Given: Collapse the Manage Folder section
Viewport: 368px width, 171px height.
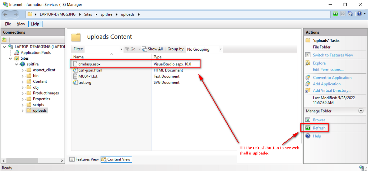Looking at the screenshot, I should pyautogui.click(x=361, y=111).
